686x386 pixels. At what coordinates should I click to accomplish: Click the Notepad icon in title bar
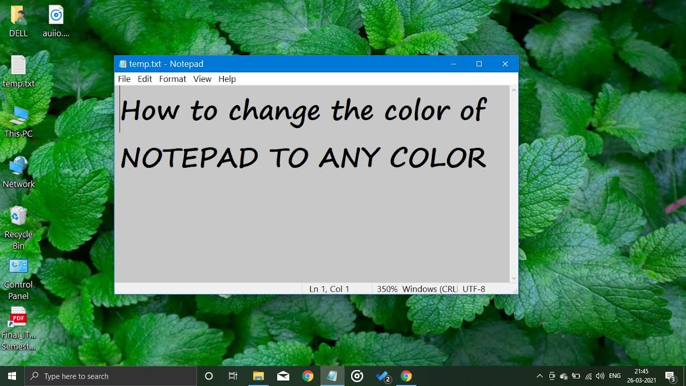click(123, 64)
